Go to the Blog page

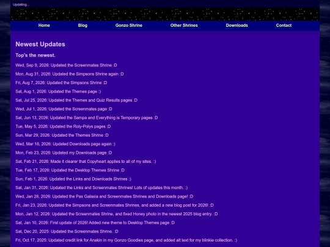tap(82, 26)
